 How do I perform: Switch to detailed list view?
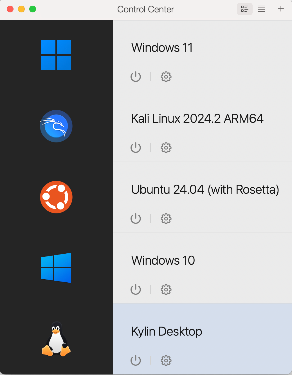pyautogui.click(x=244, y=9)
